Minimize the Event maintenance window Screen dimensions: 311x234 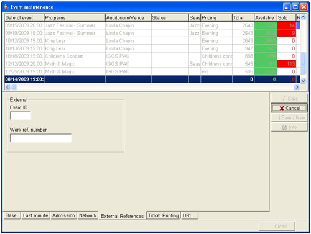click(287, 7)
